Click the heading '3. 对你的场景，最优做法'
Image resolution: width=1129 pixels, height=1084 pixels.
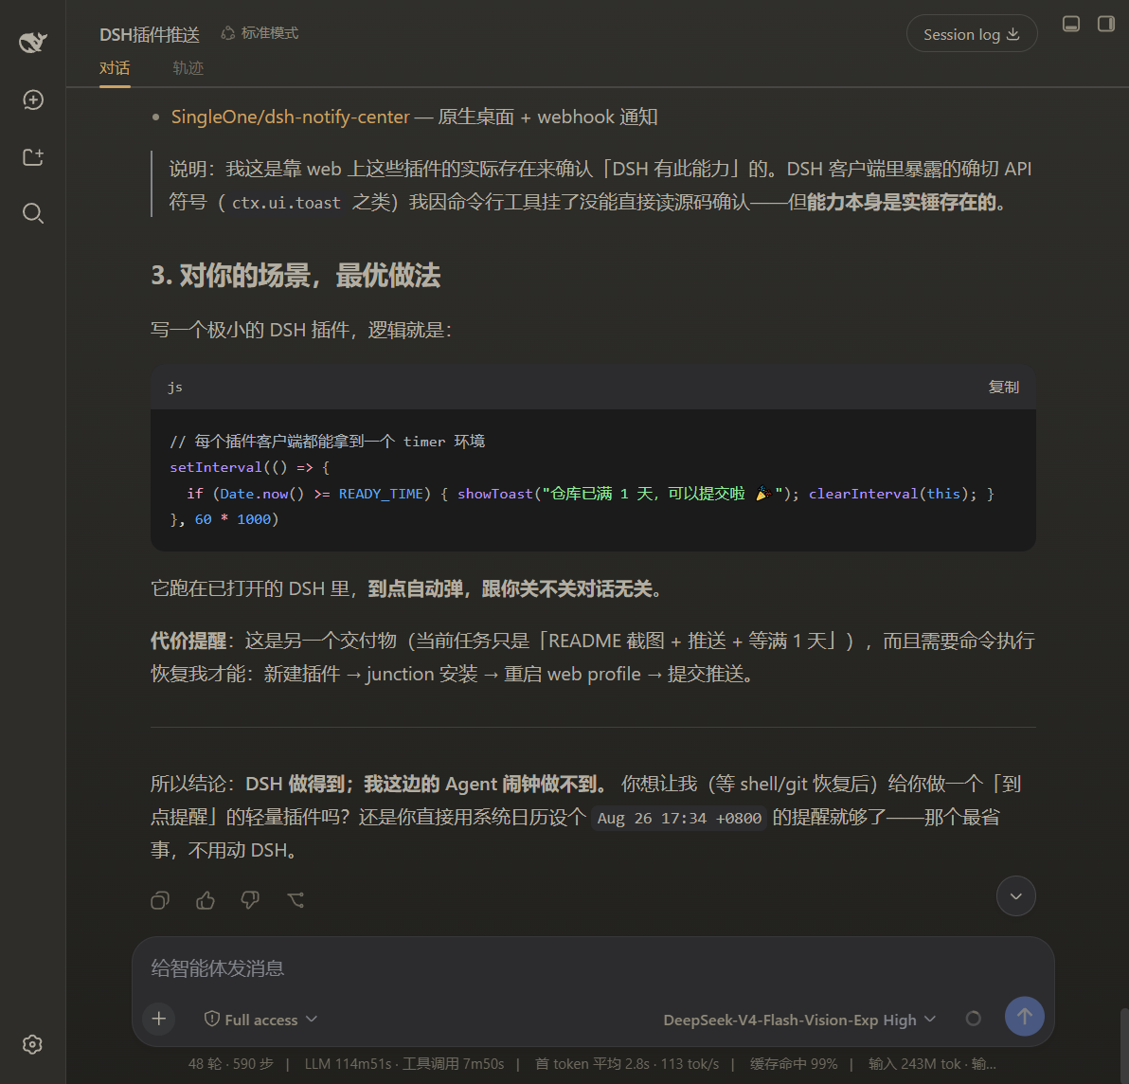(x=296, y=275)
